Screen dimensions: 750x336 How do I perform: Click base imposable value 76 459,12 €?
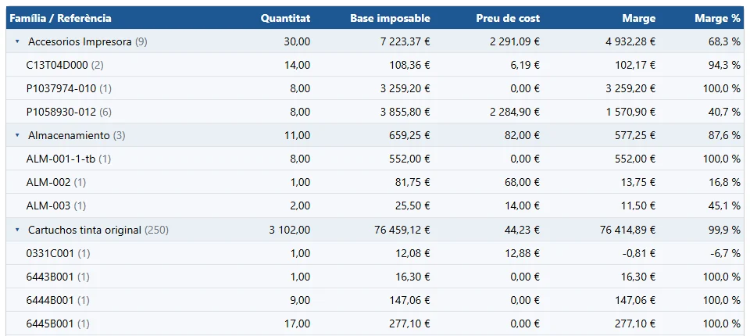pos(403,231)
